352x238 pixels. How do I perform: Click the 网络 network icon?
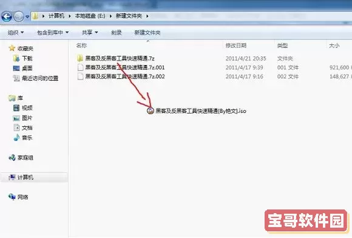click(12, 197)
